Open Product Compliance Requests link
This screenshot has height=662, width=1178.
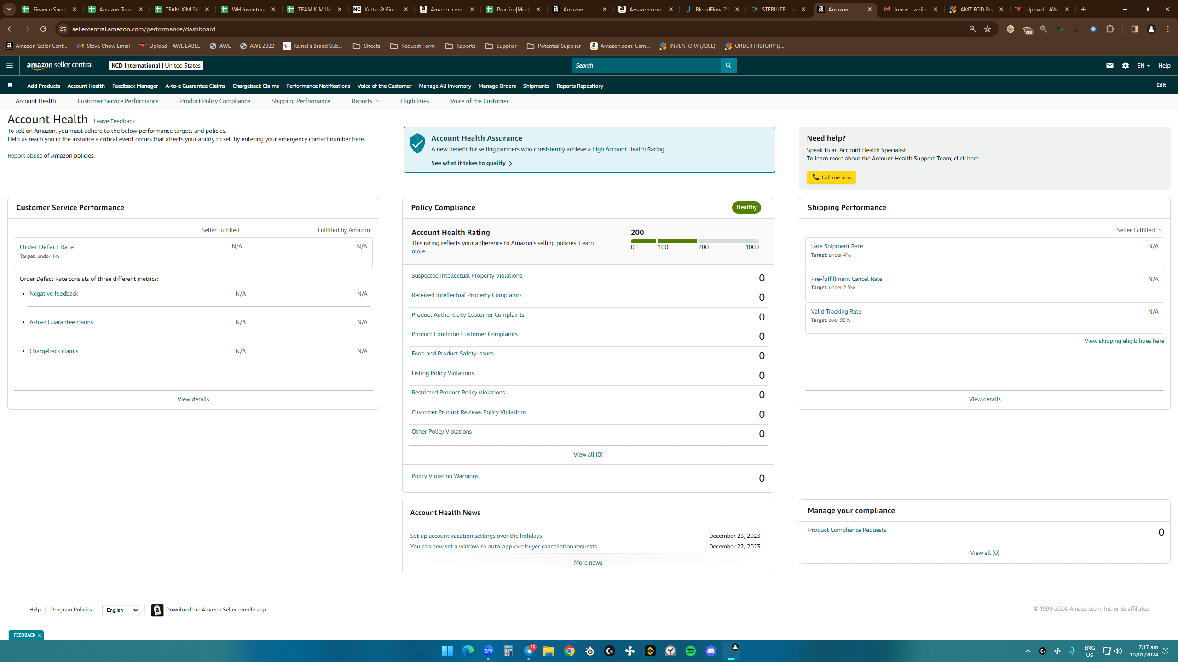(847, 530)
